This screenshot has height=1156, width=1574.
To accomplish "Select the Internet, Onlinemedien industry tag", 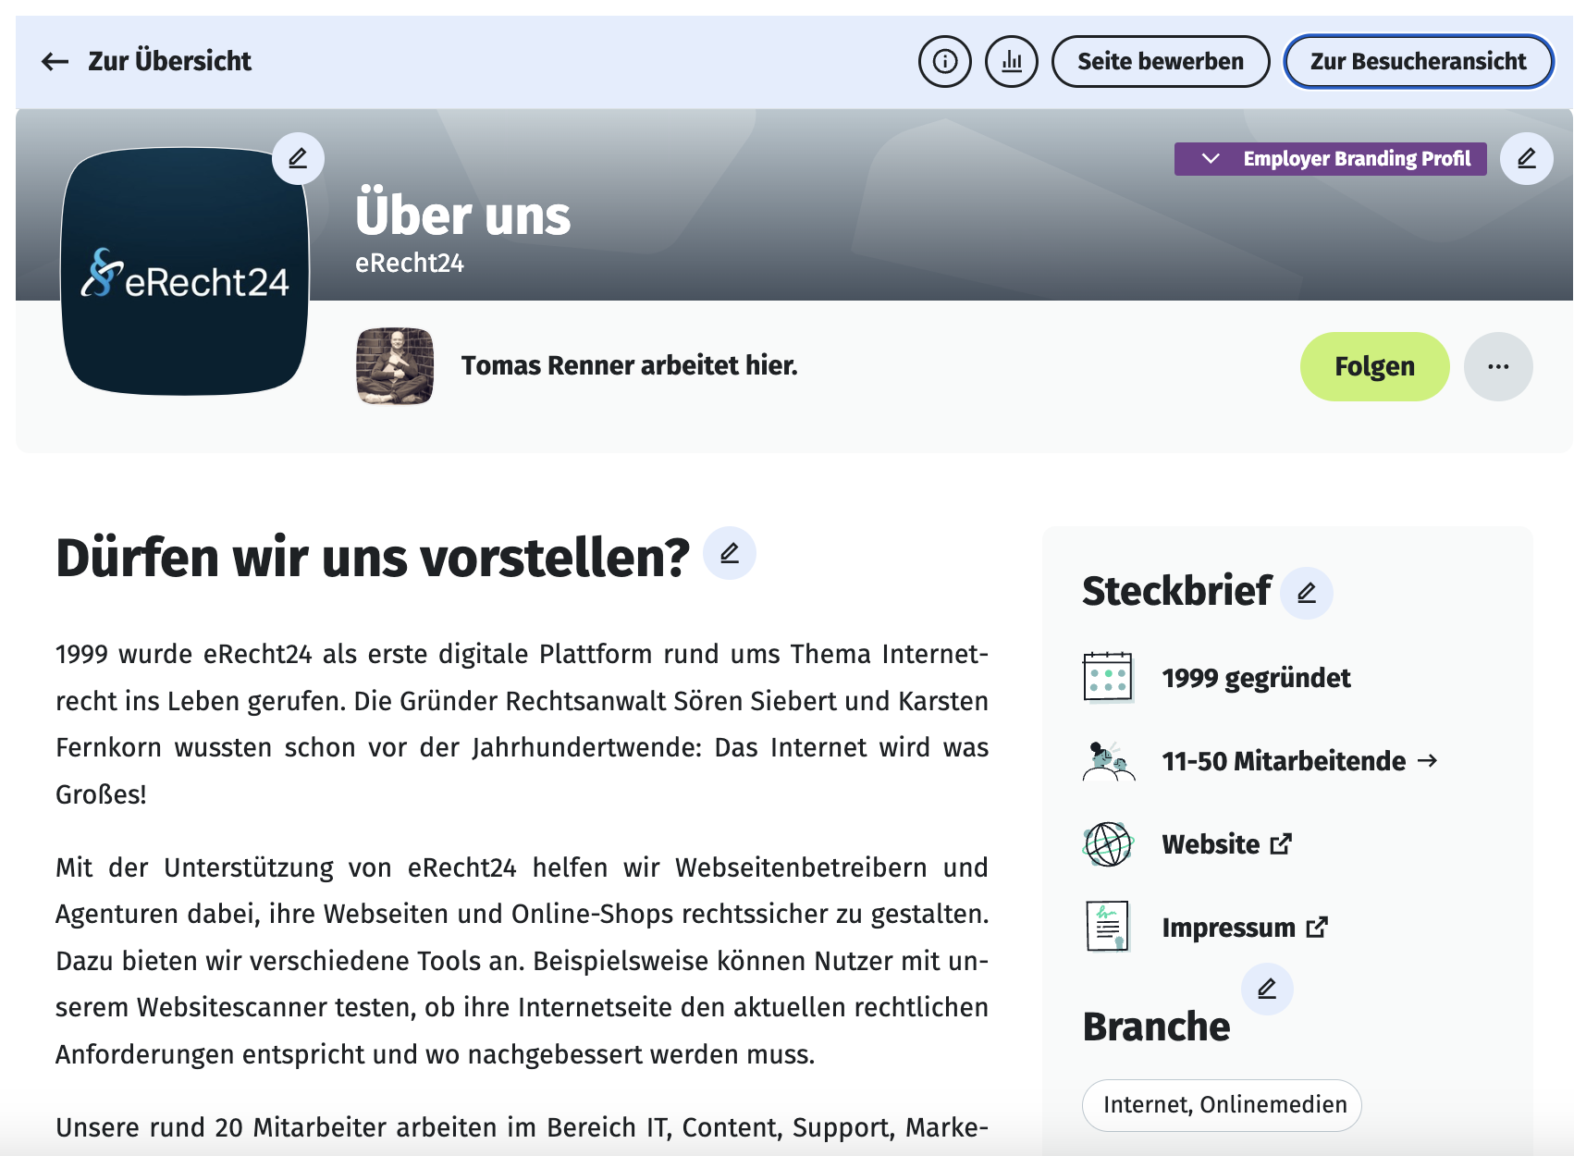I will (x=1222, y=1105).
